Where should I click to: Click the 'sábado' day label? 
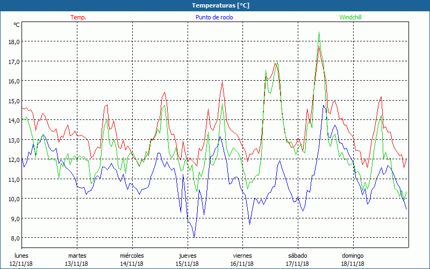(x=298, y=256)
